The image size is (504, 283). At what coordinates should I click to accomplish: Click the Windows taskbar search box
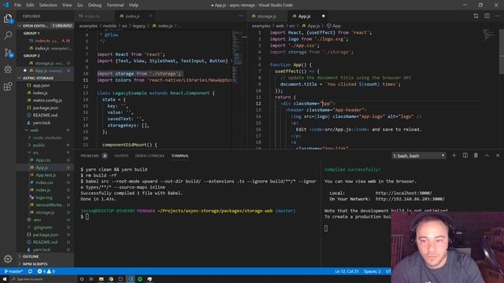(x=43, y=279)
